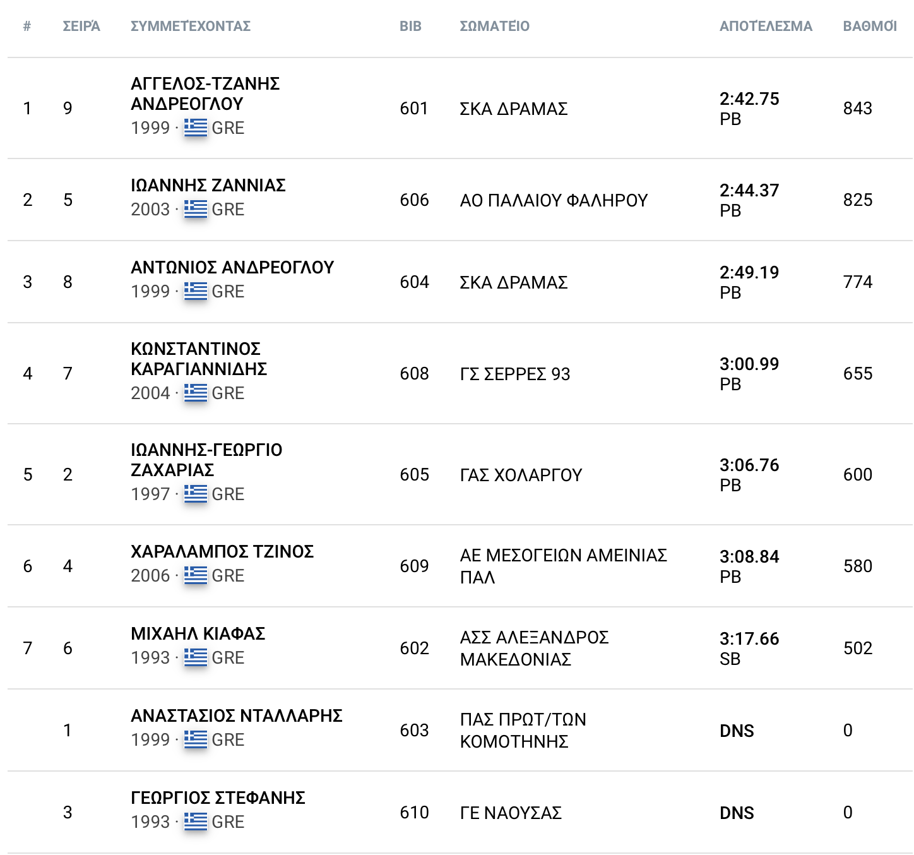
Task: Click the ΣΥΜΜΕΤΕΧΟΝΤΑΣ column header
Action: point(191,27)
